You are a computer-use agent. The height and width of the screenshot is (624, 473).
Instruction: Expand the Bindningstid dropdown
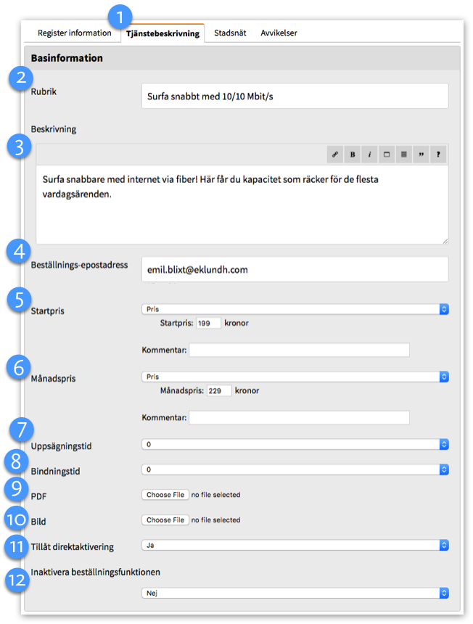coord(295,469)
